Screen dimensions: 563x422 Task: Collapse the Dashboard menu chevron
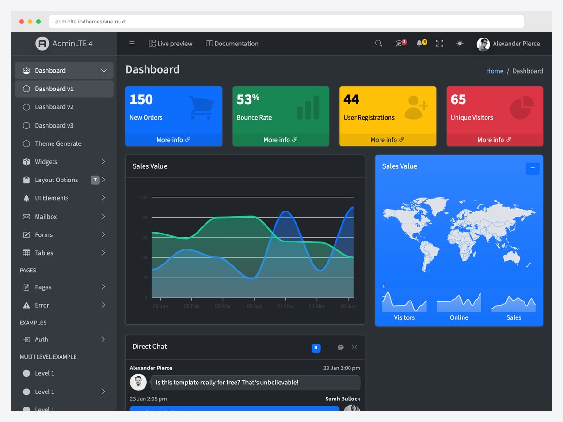tap(104, 71)
